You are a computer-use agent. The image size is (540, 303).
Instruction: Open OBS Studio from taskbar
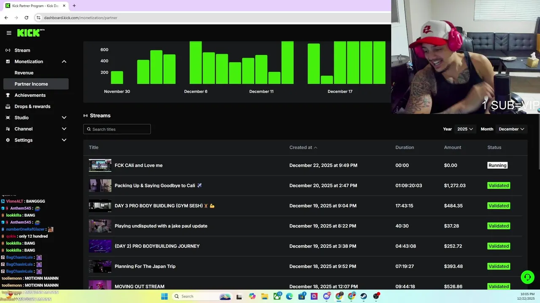(x=376, y=296)
